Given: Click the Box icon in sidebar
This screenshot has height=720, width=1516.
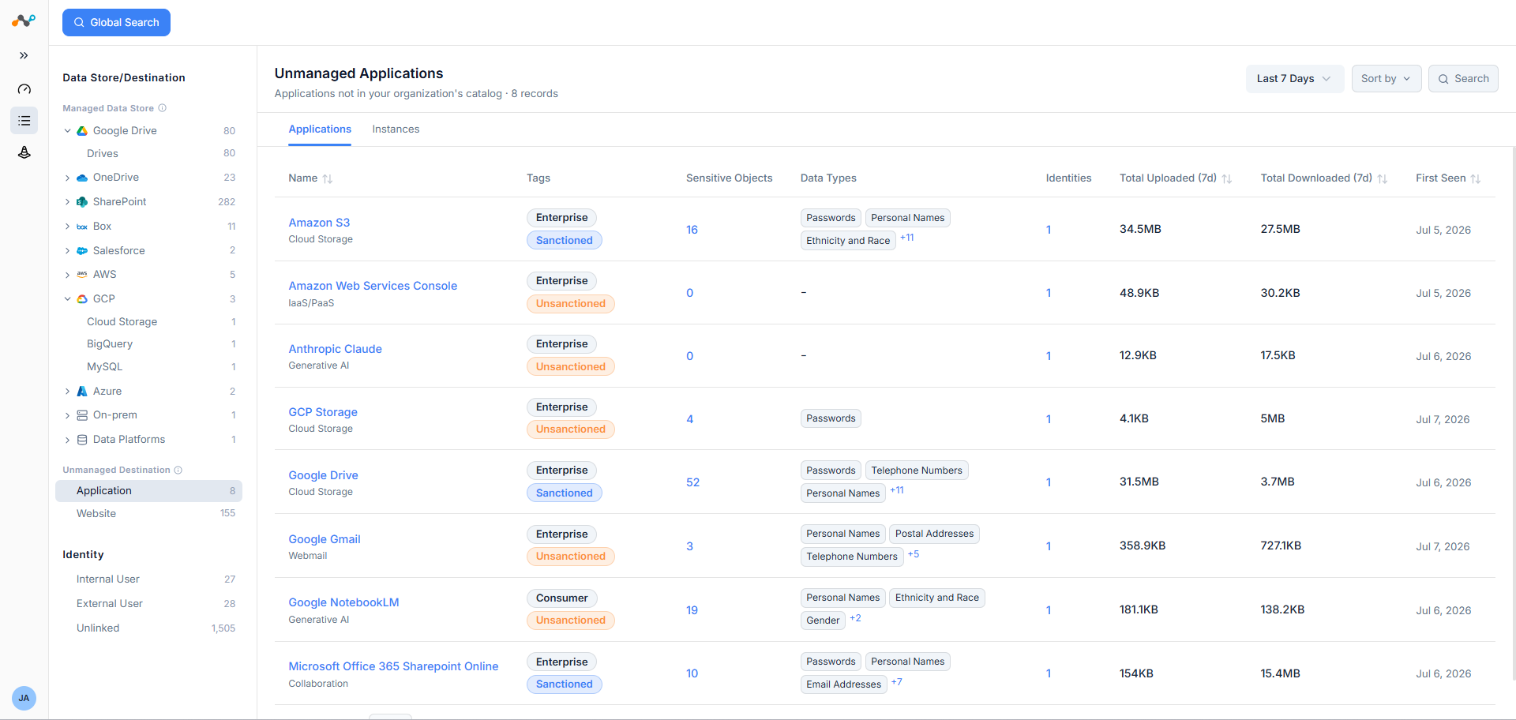Looking at the screenshot, I should click(x=82, y=227).
